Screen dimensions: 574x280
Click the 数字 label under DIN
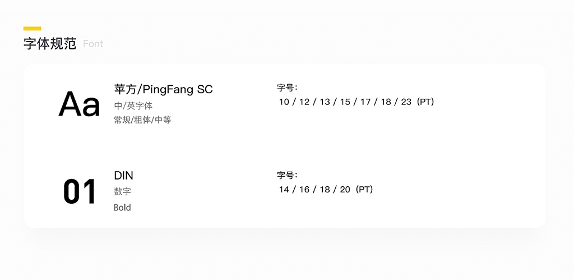point(122,191)
